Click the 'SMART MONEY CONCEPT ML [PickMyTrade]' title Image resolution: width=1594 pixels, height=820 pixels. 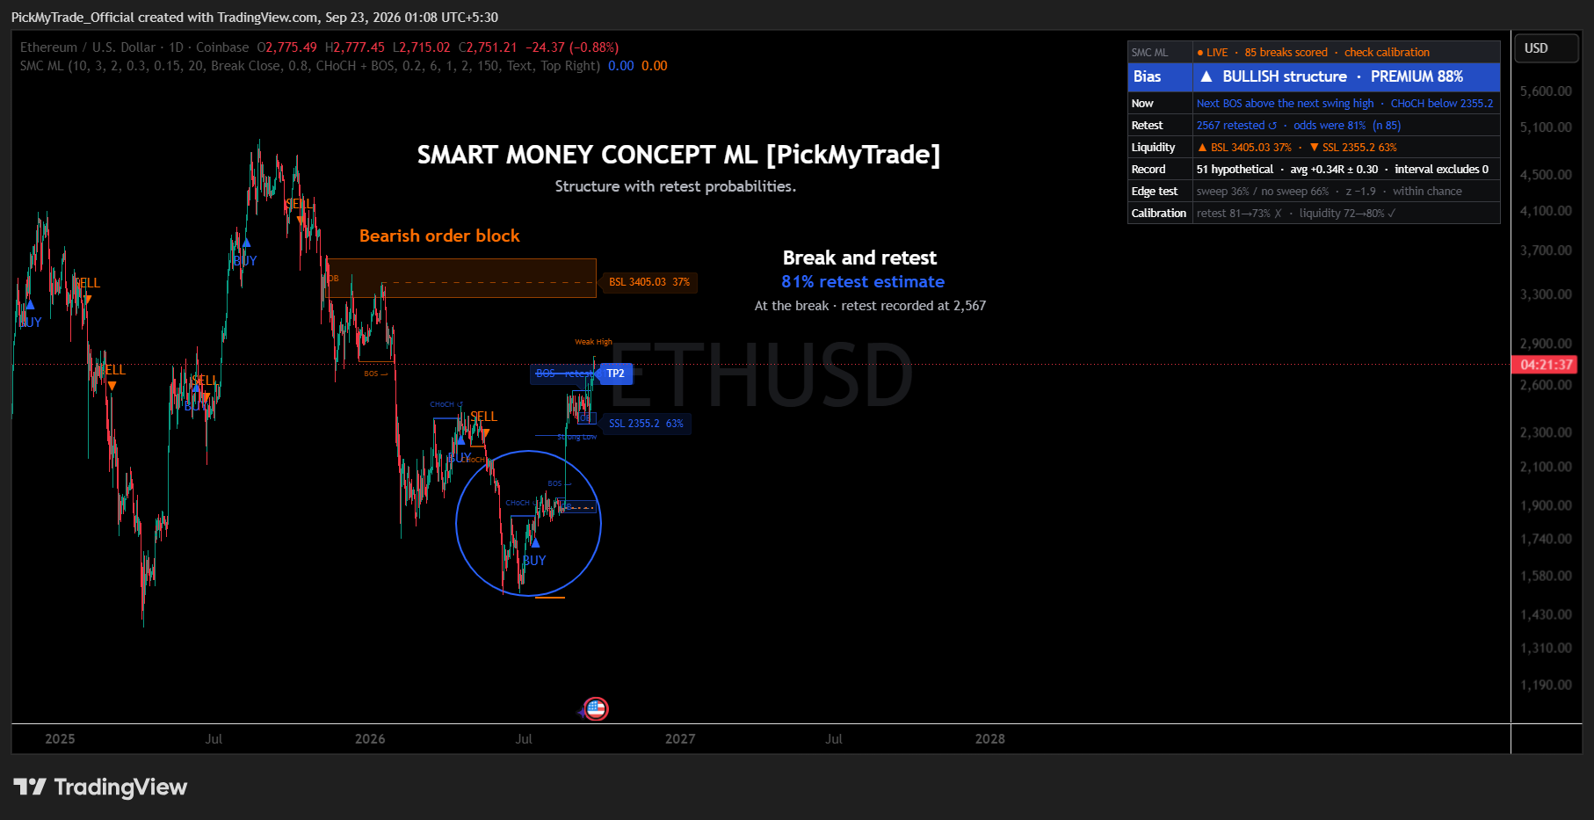click(678, 155)
